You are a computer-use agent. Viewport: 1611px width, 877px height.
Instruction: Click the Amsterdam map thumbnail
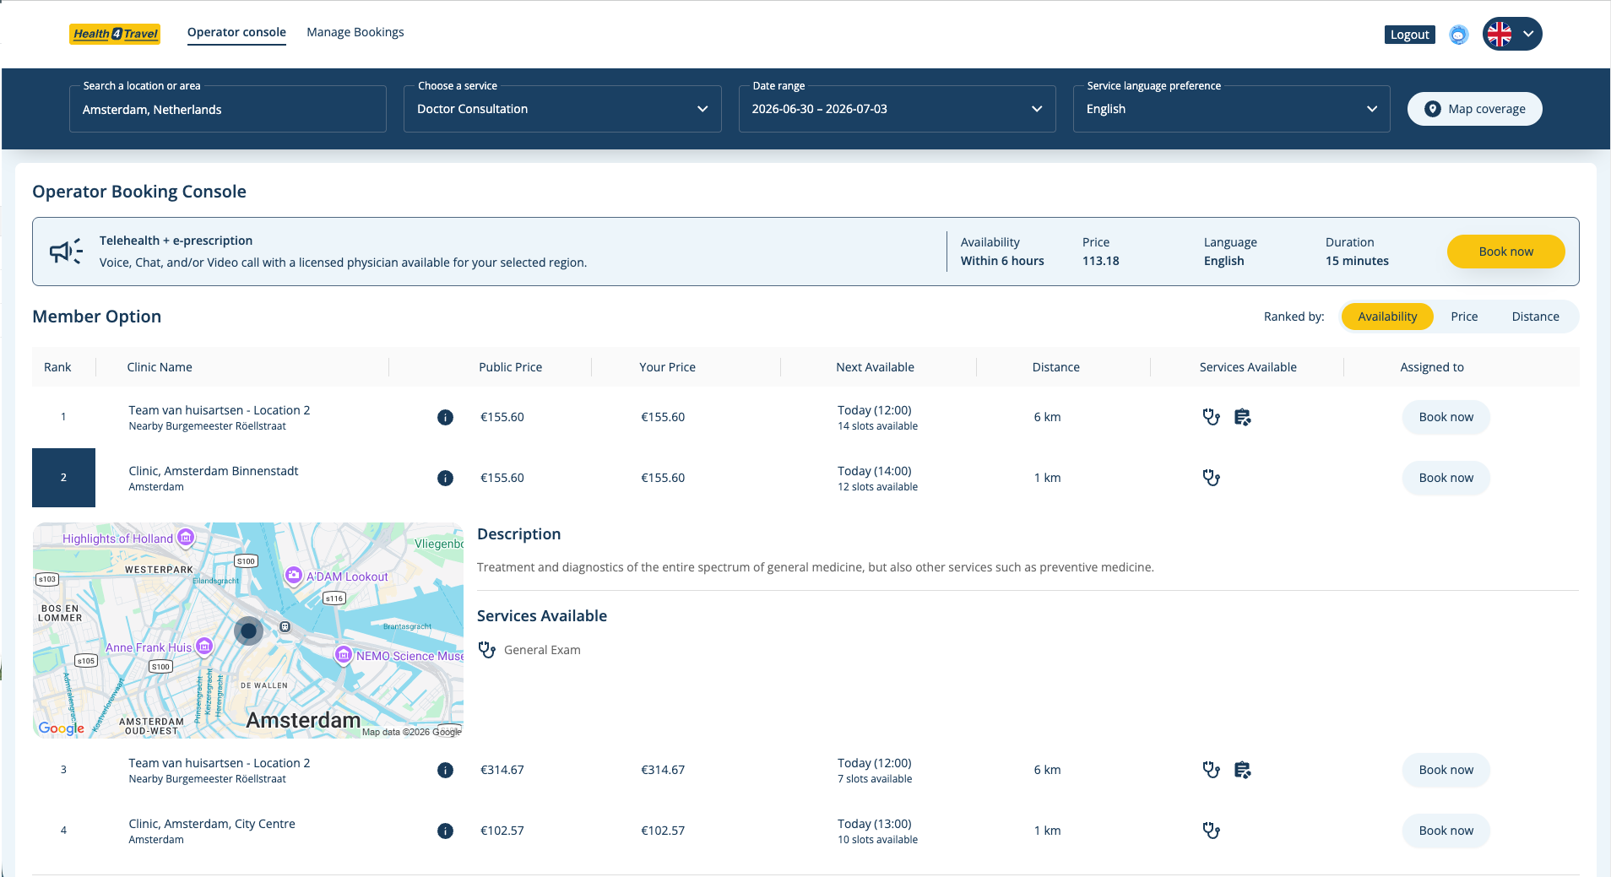(x=248, y=631)
